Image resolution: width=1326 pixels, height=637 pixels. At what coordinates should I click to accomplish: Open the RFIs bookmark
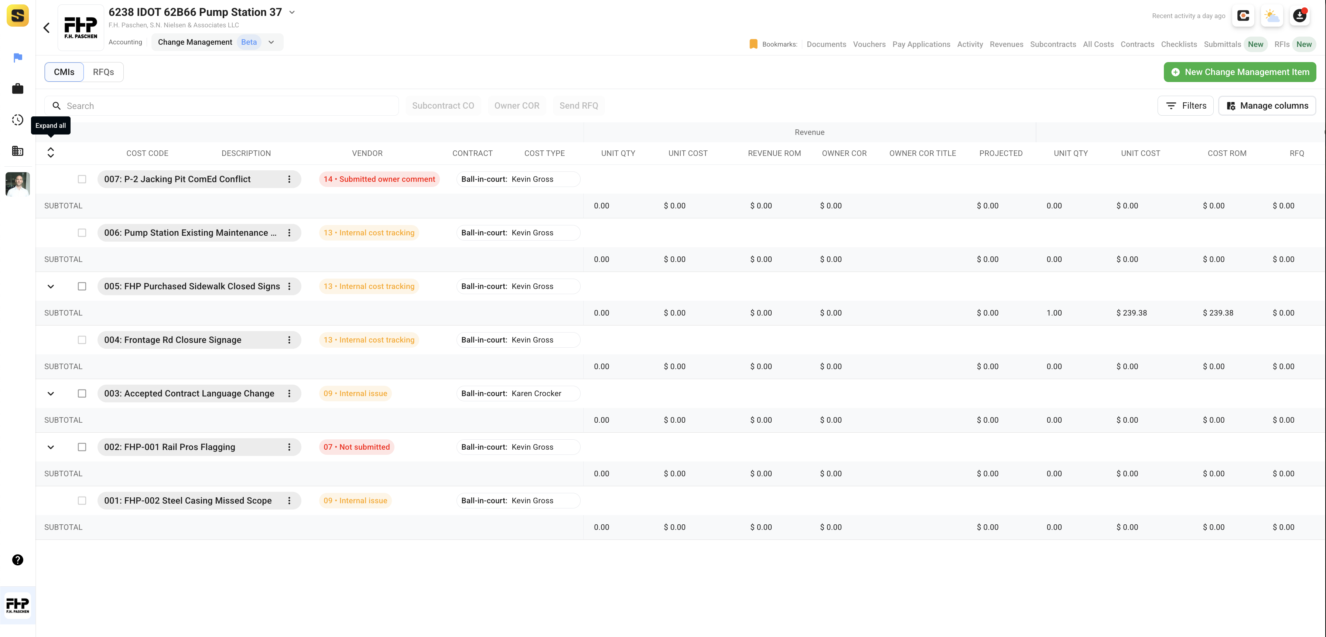[x=1282, y=44]
